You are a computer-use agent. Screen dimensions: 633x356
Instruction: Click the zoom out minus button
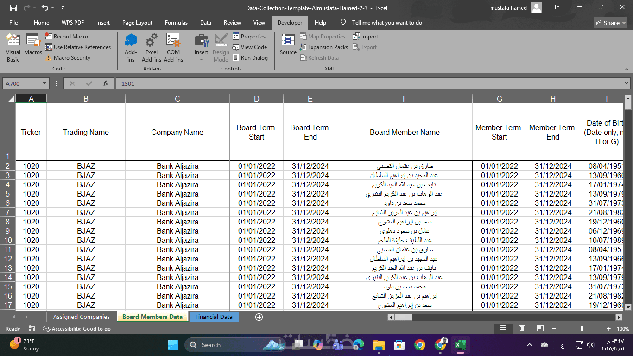tap(553, 329)
